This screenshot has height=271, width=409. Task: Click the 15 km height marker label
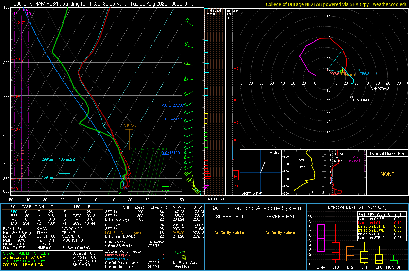pyautogui.click(x=21, y=22)
